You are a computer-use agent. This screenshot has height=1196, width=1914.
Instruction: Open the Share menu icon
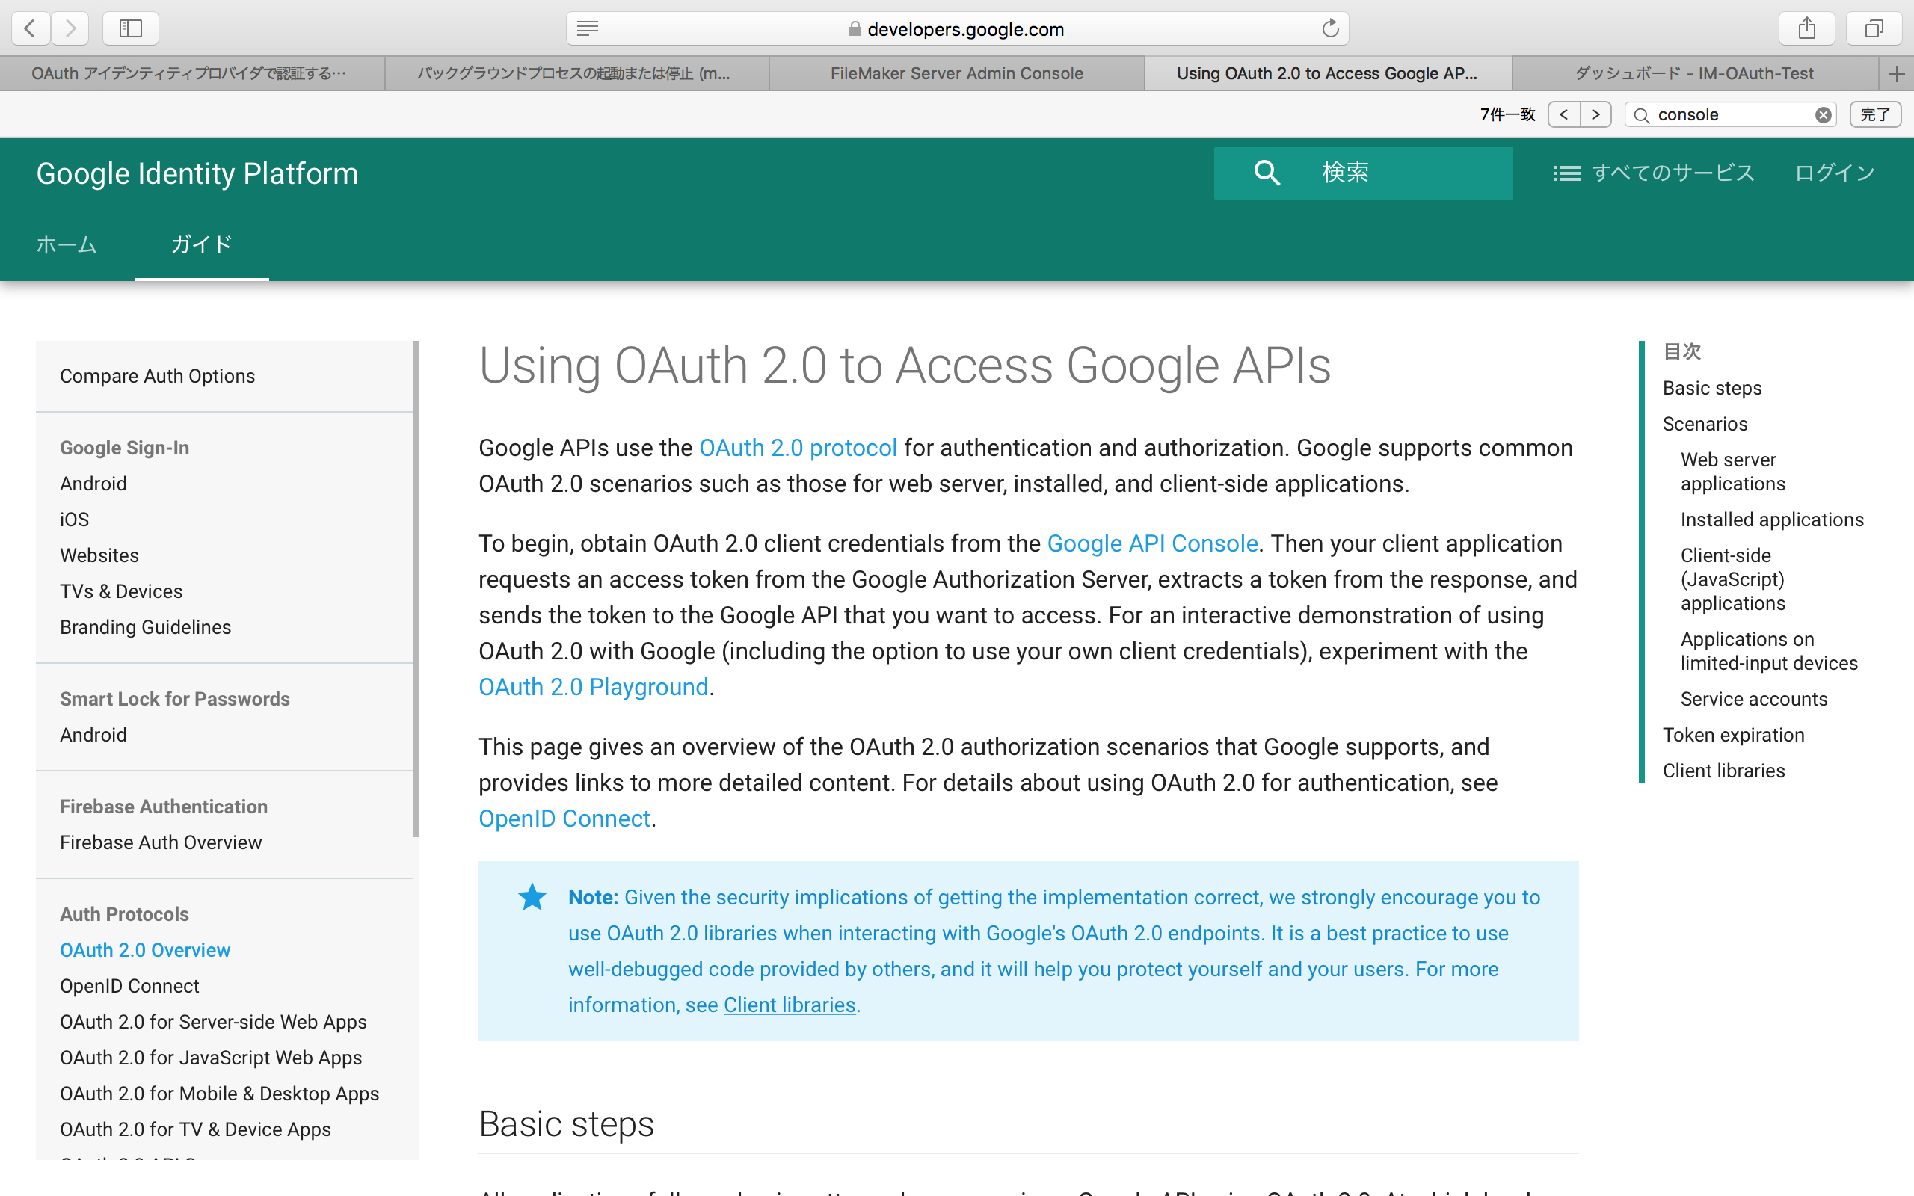pyautogui.click(x=1806, y=28)
